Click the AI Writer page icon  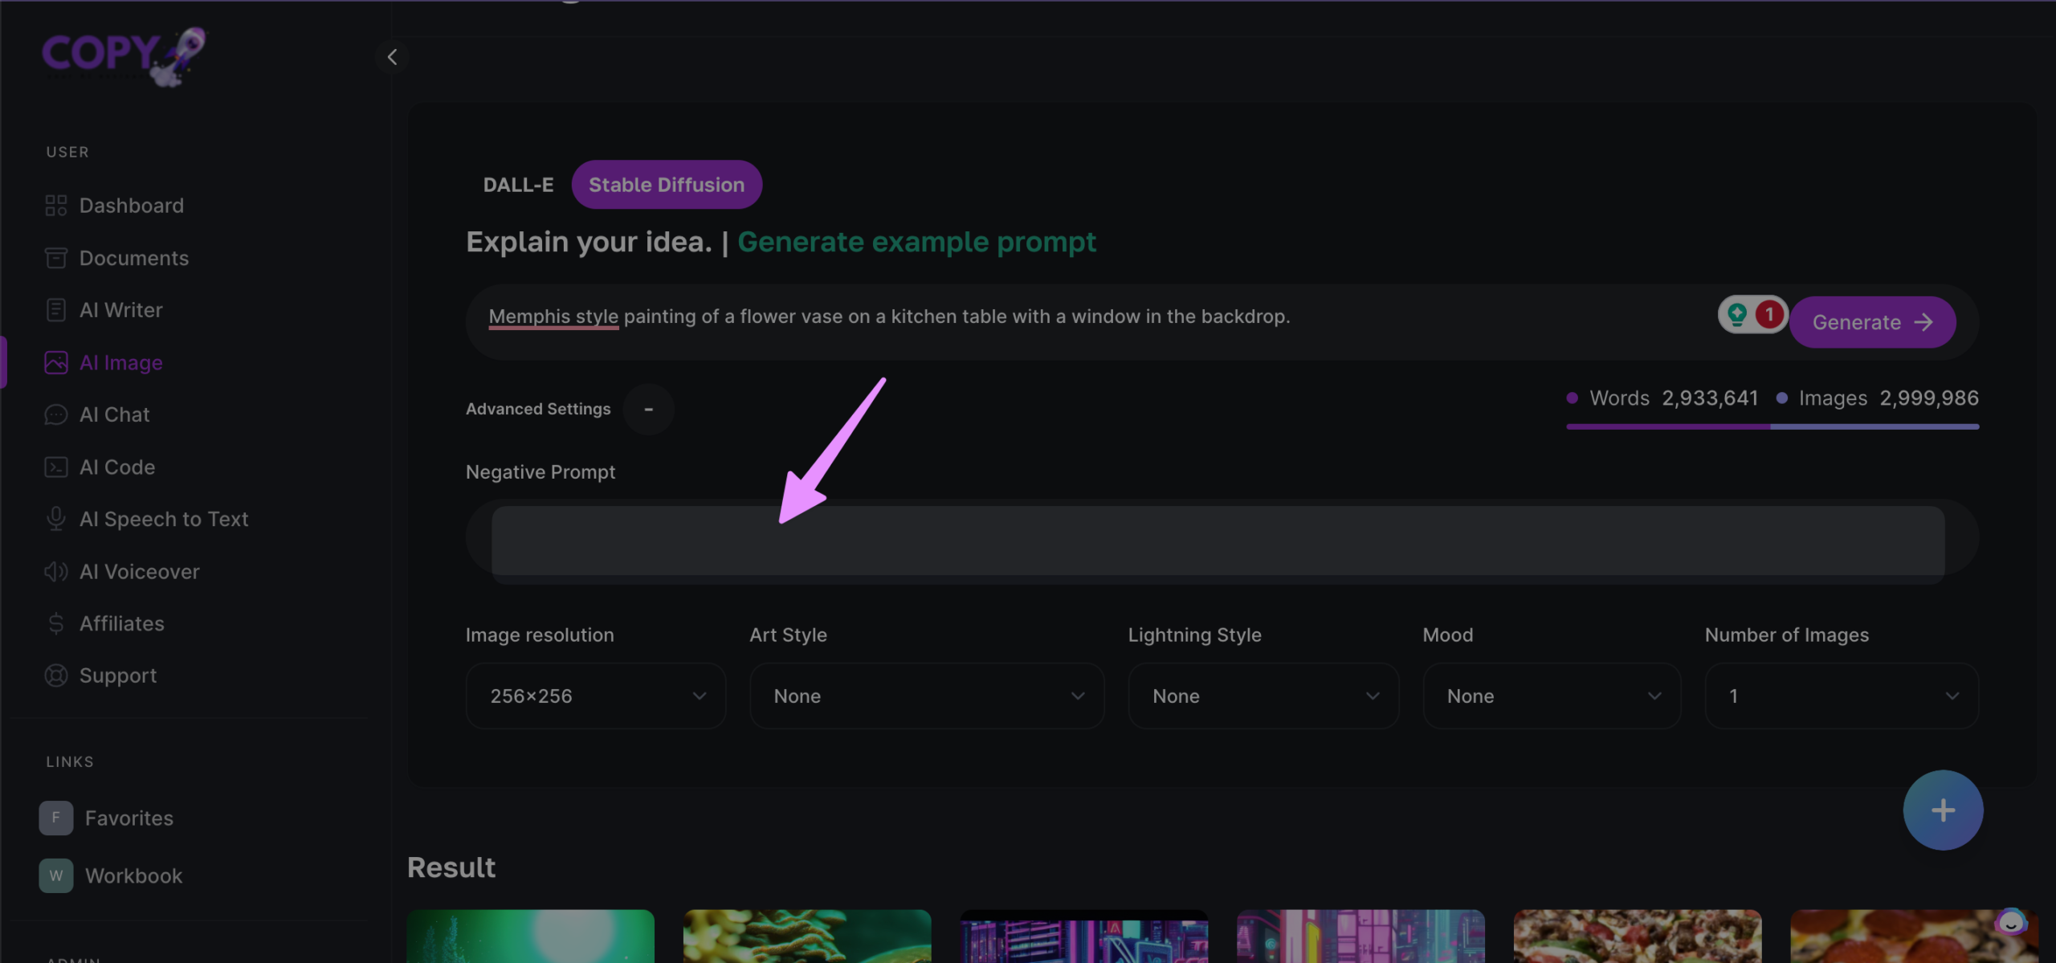[x=55, y=310]
